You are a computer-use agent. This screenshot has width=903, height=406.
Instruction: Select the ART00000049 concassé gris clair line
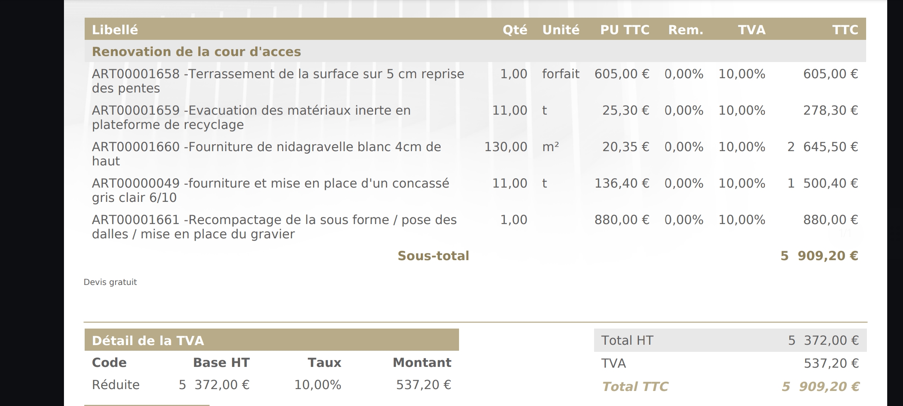click(270, 190)
